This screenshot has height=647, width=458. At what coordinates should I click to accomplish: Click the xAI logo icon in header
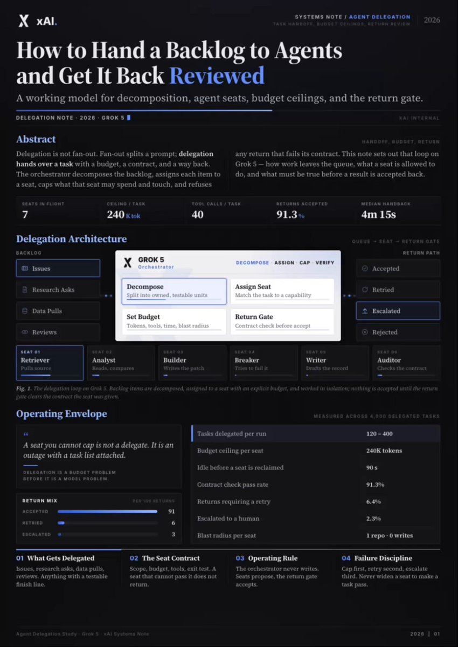[24, 21]
